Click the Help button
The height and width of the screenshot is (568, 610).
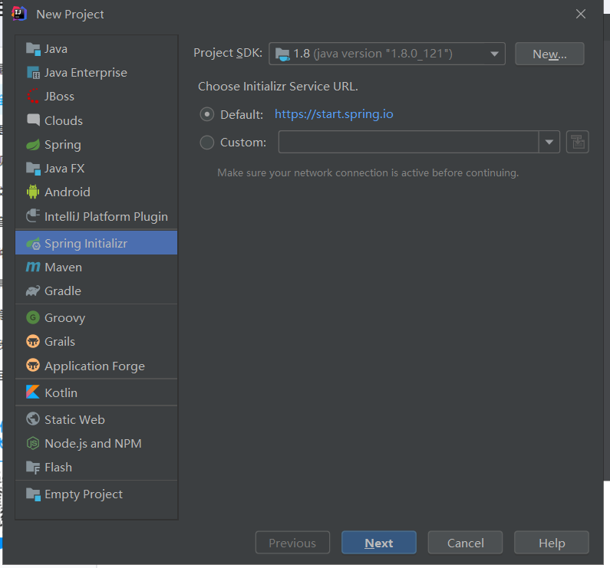[x=552, y=543]
